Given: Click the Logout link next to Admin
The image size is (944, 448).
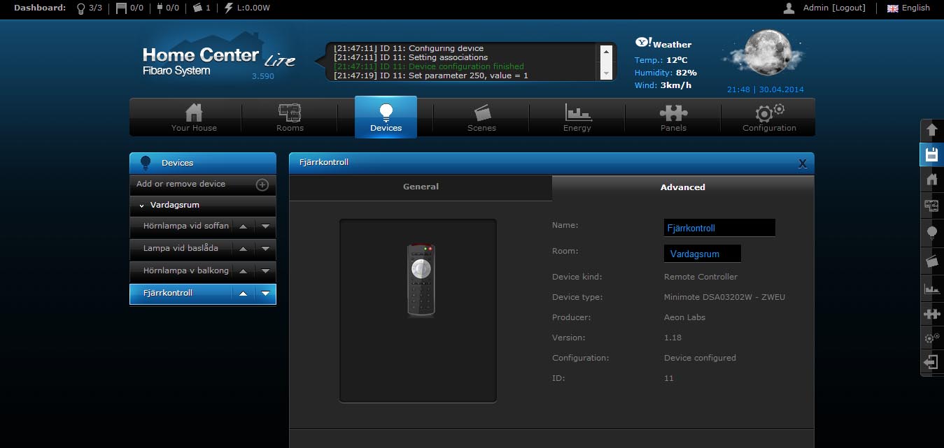Looking at the screenshot, I should pos(848,8).
